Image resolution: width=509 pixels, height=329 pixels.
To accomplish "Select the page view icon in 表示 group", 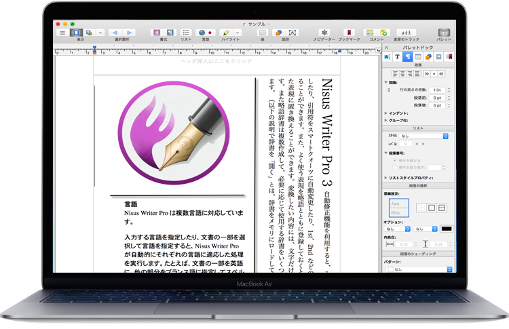I will pos(76,33).
